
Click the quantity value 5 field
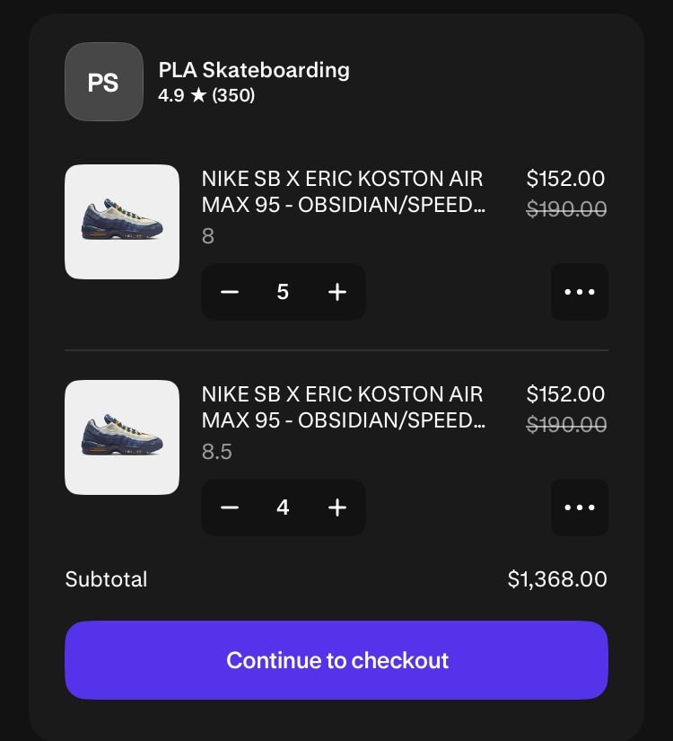[283, 292]
